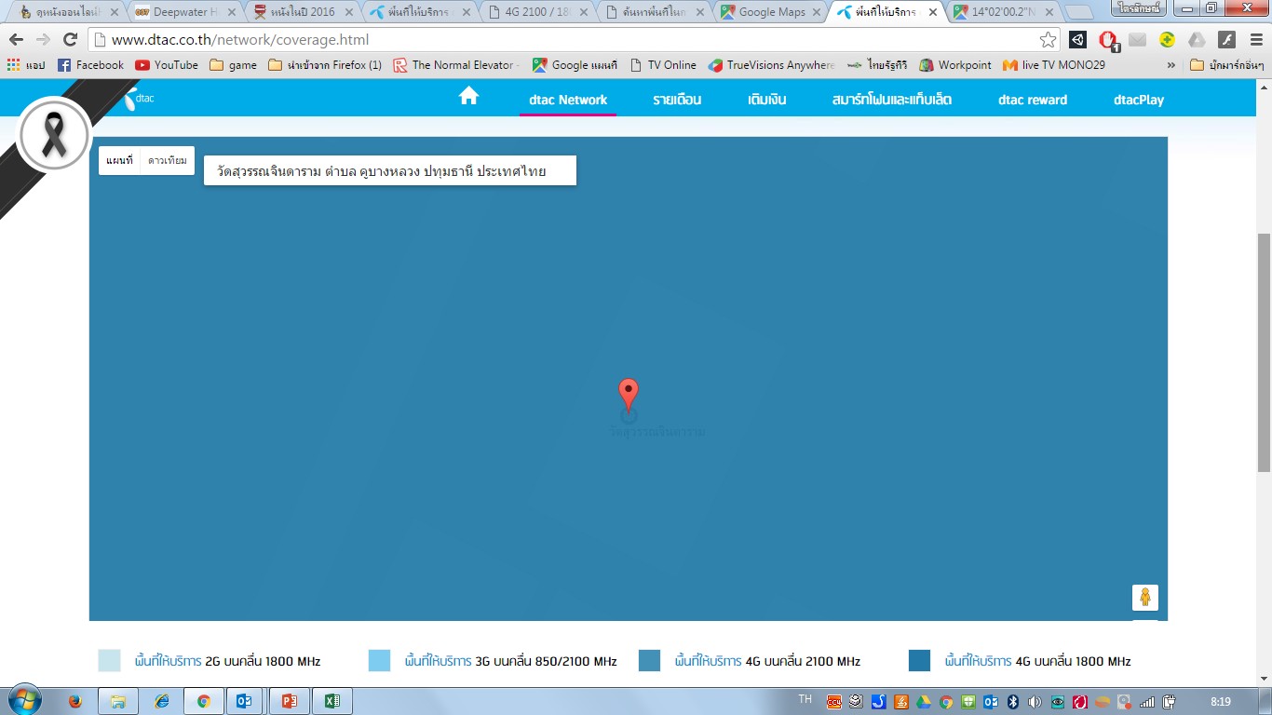1272x715 pixels.
Task: Open the dtac reward menu item
Action: click(1033, 100)
